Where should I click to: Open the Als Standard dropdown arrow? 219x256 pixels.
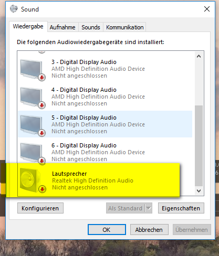pyautogui.click(x=149, y=208)
